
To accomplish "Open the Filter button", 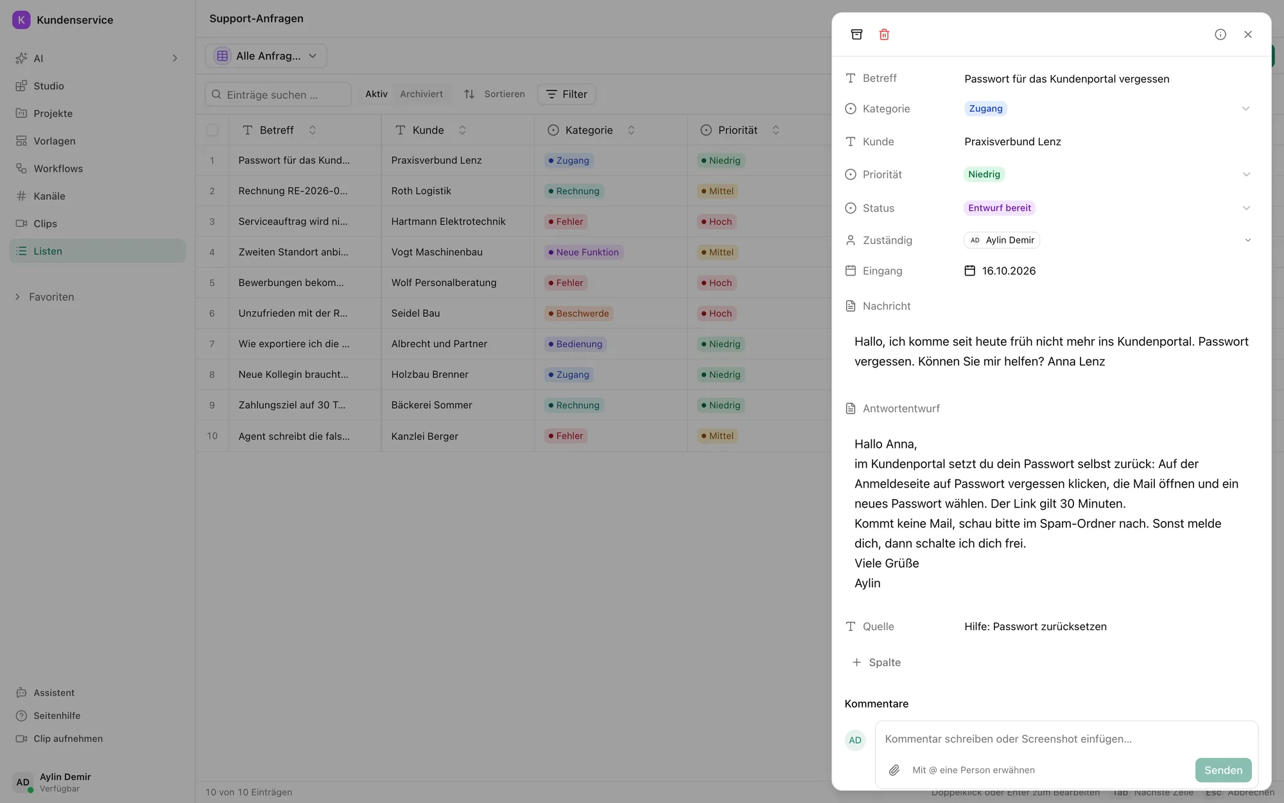I will tap(567, 94).
